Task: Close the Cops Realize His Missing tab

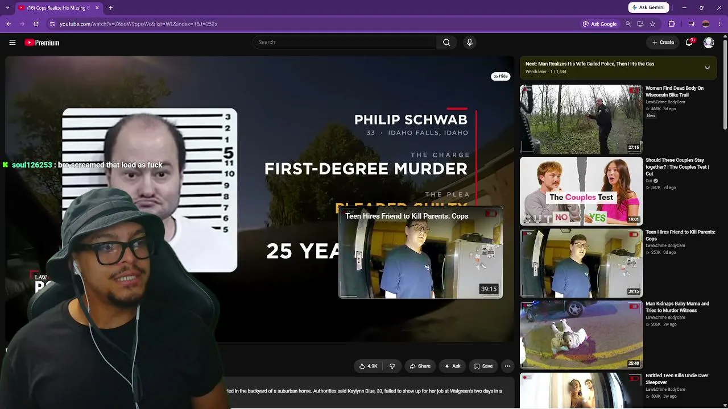Action: tap(97, 8)
